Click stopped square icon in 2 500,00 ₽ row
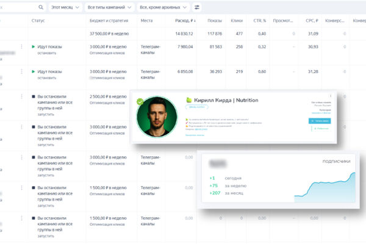Image resolution: width=366 pixels, height=244 pixels. 34,96
